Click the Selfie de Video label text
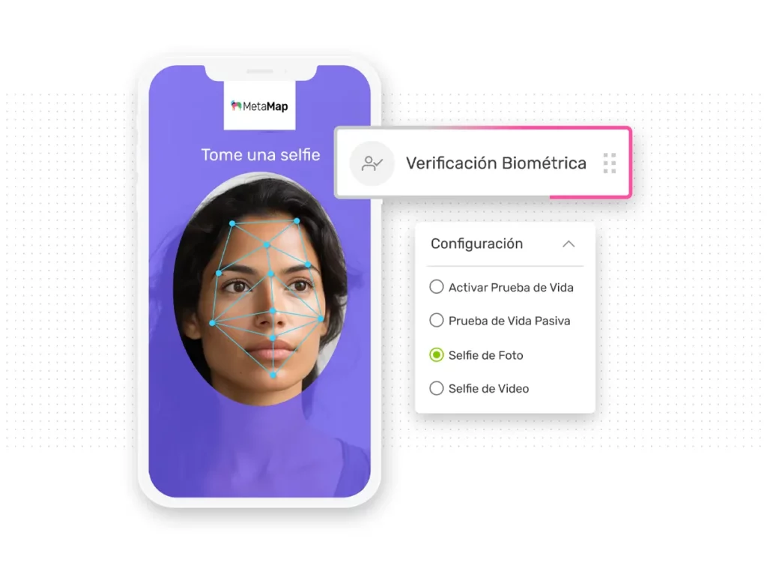 [x=488, y=388]
